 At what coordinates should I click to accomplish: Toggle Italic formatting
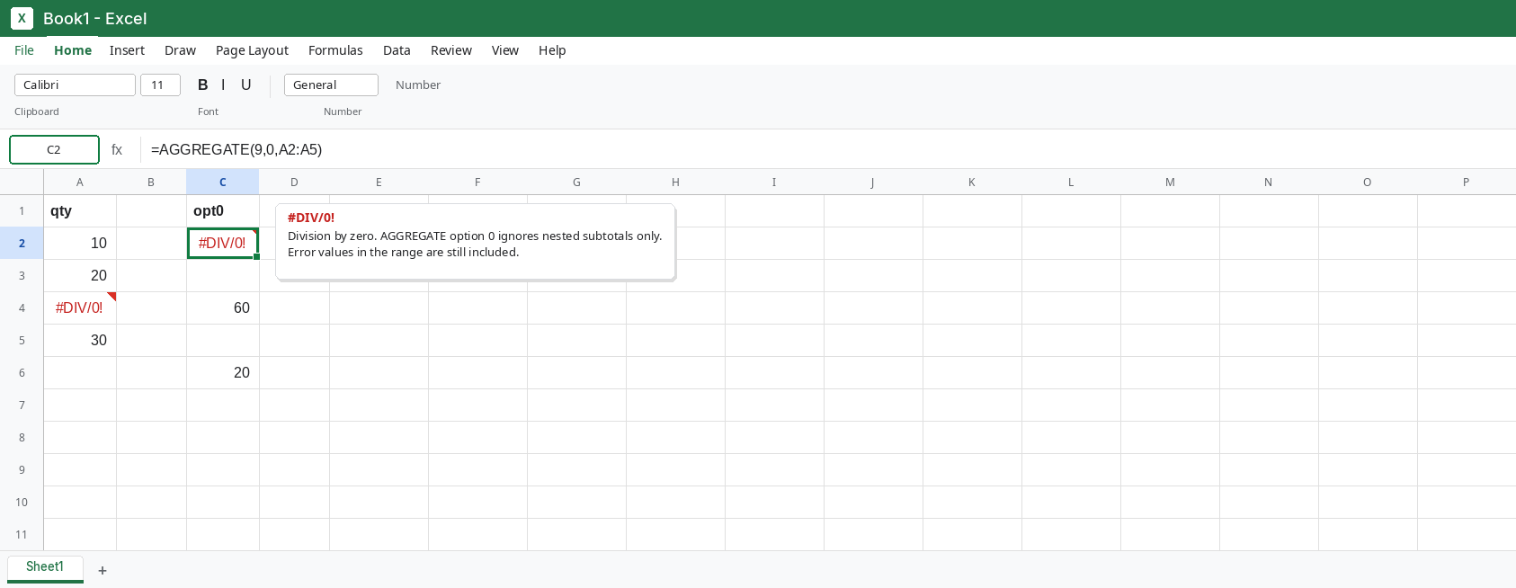(x=223, y=85)
